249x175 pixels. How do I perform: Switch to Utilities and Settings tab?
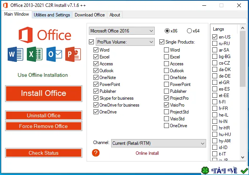point(52,15)
